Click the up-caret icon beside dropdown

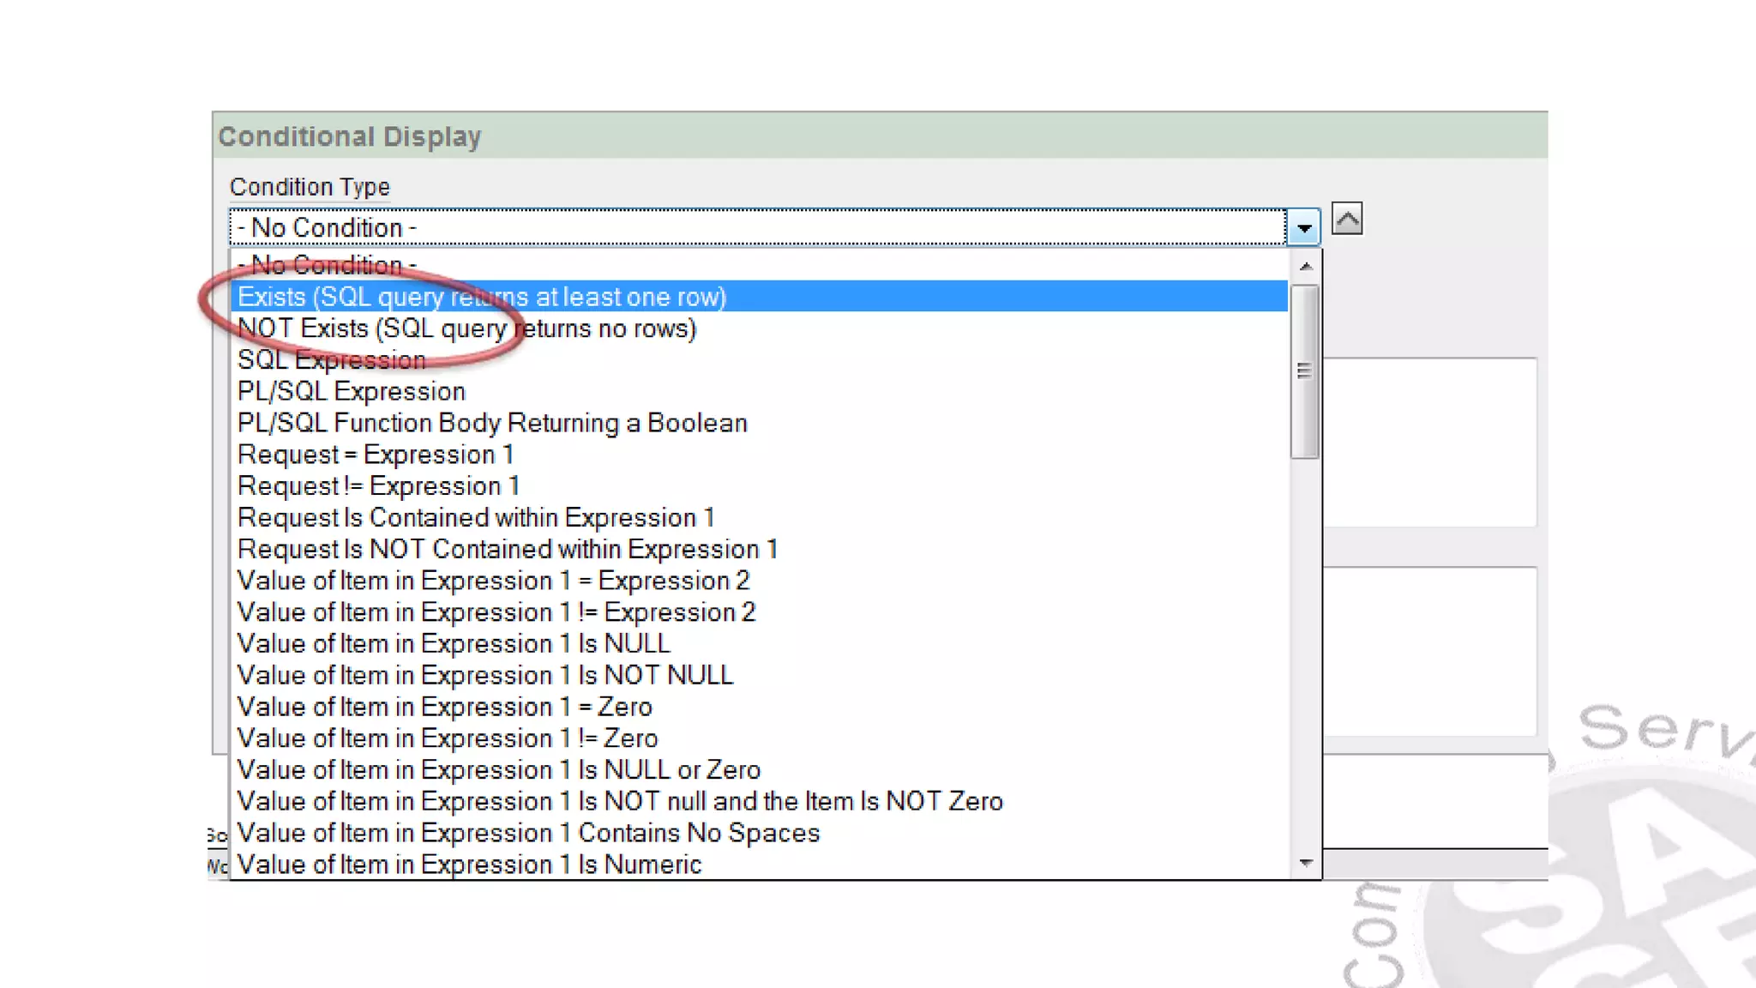(1347, 220)
